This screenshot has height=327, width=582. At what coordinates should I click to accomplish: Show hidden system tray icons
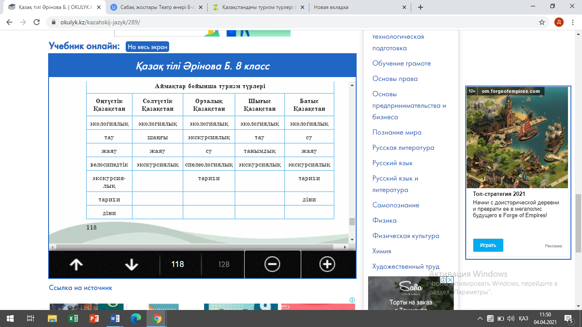pos(480,318)
